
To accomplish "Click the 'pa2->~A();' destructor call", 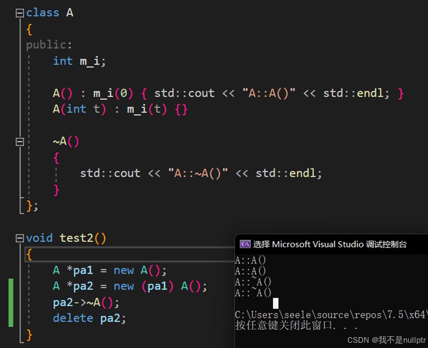I will coord(86,303).
